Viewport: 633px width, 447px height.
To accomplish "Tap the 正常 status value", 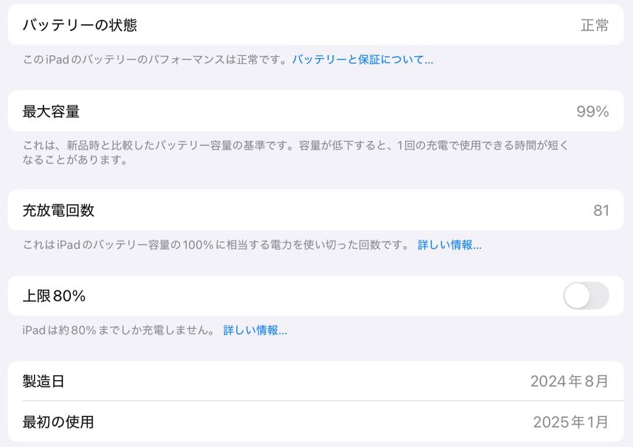I will click(596, 25).
